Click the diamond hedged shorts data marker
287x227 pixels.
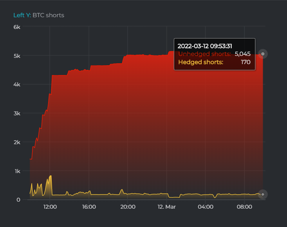click(263, 194)
